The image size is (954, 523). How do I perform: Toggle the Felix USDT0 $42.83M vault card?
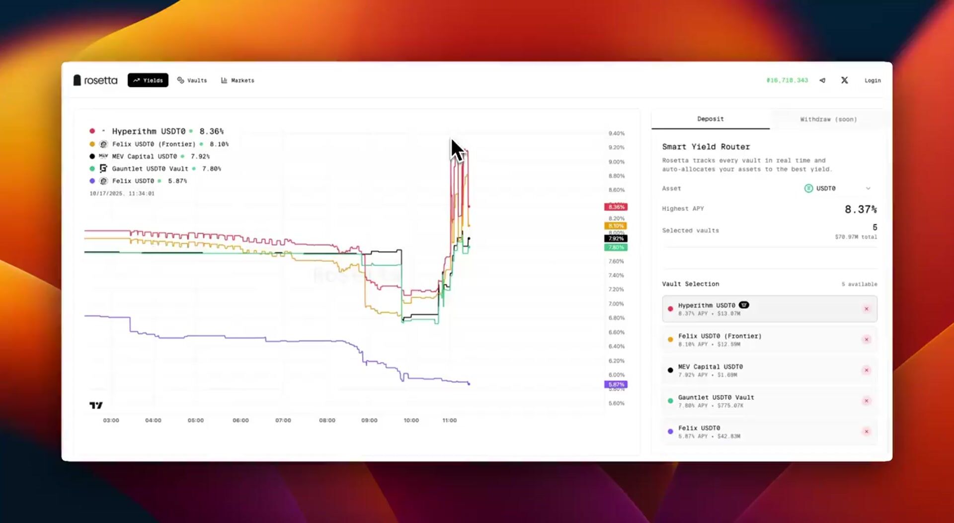click(x=770, y=432)
